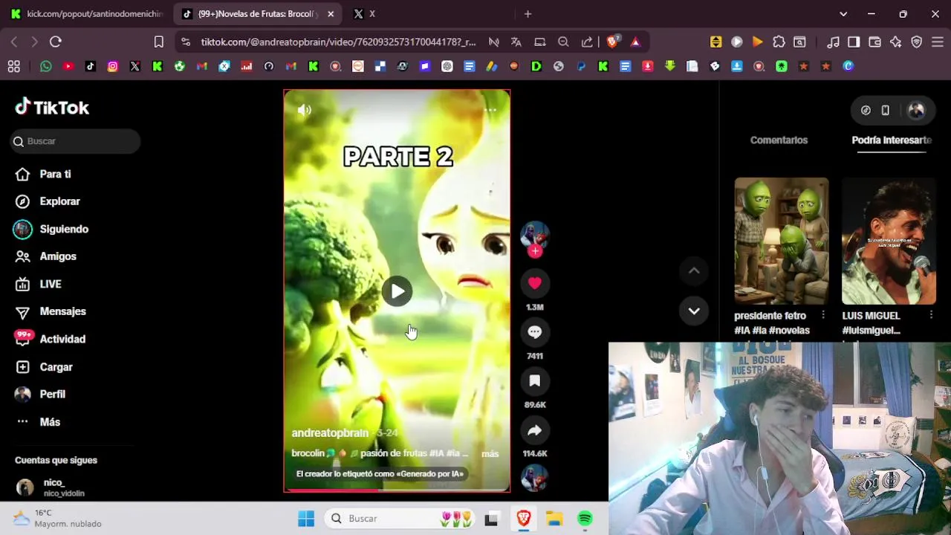Open the creator's avatar beside the video
The height and width of the screenshot is (535, 951).
[x=535, y=236]
